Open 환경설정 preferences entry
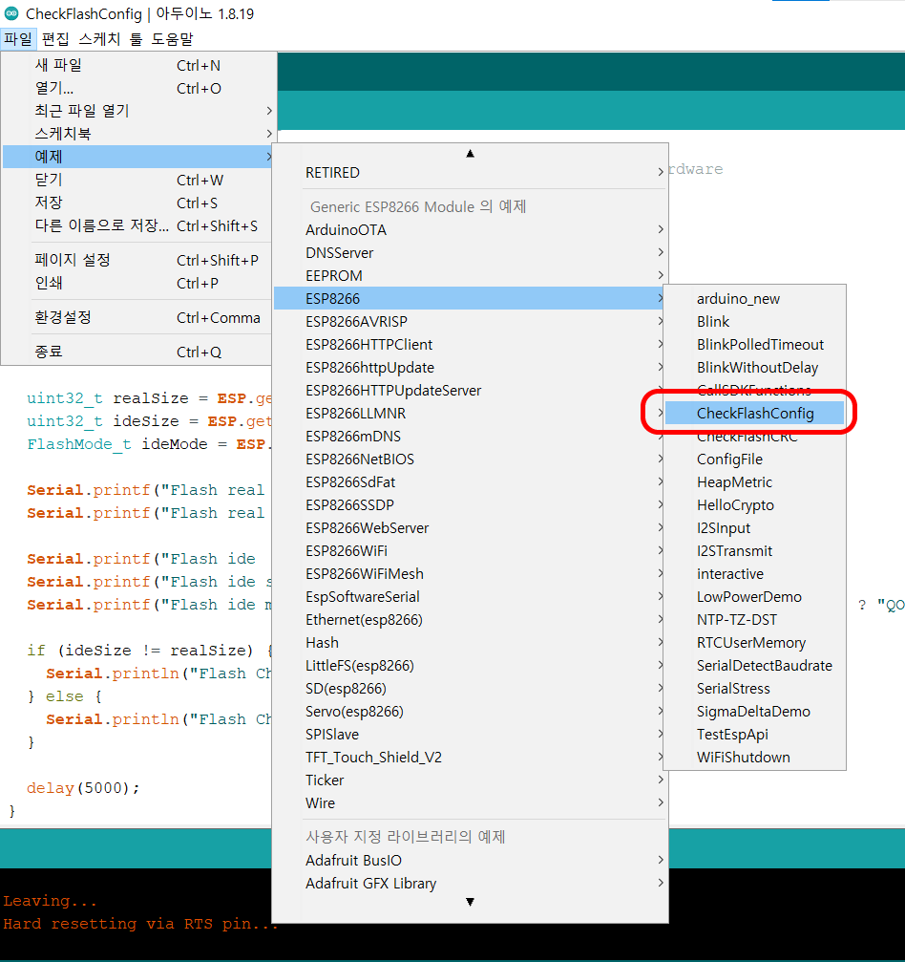 [138, 317]
